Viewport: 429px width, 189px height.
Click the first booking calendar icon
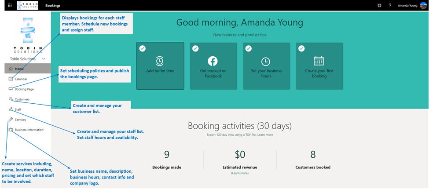[x=319, y=61]
